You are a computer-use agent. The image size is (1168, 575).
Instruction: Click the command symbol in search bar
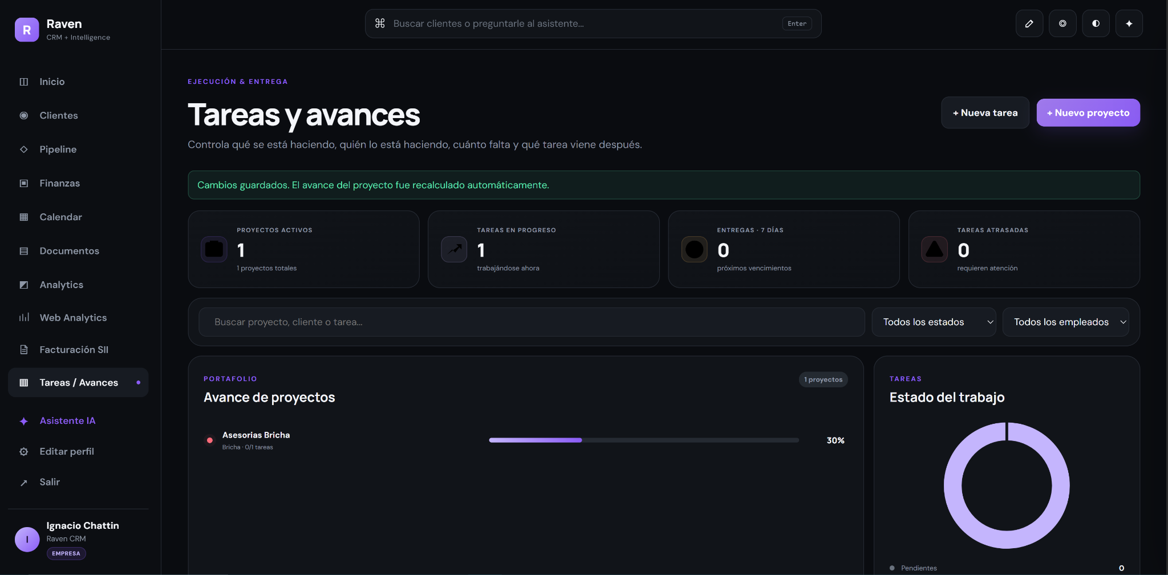click(380, 23)
